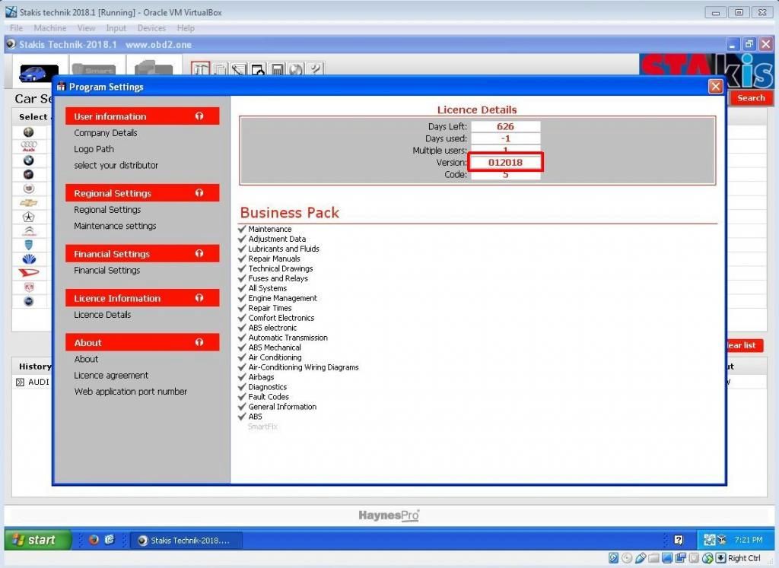Open the Licence agreement page
The height and width of the screenshot is (568, 779).
[x=111, y=375]
